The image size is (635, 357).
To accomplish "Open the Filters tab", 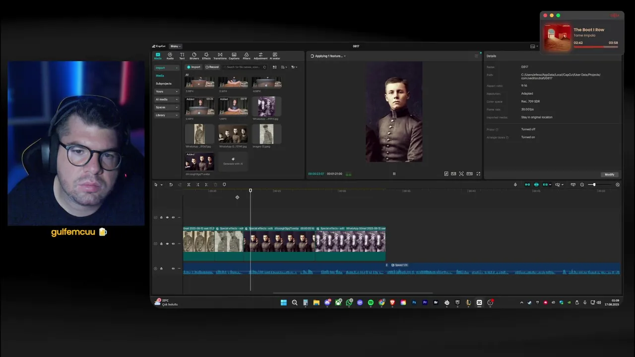I will coord(247,56).
